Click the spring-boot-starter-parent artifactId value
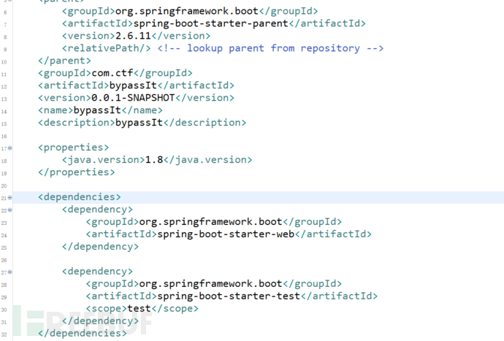Image resolution: width=504 pixels, height=341 pixels. click(217, 23)
